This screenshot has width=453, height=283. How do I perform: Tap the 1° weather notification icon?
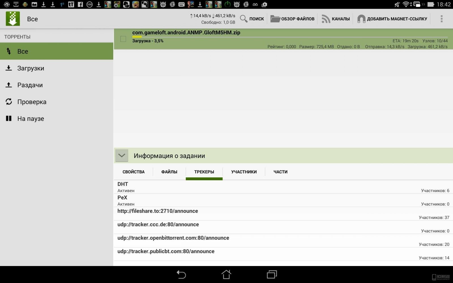coord(62,4)
